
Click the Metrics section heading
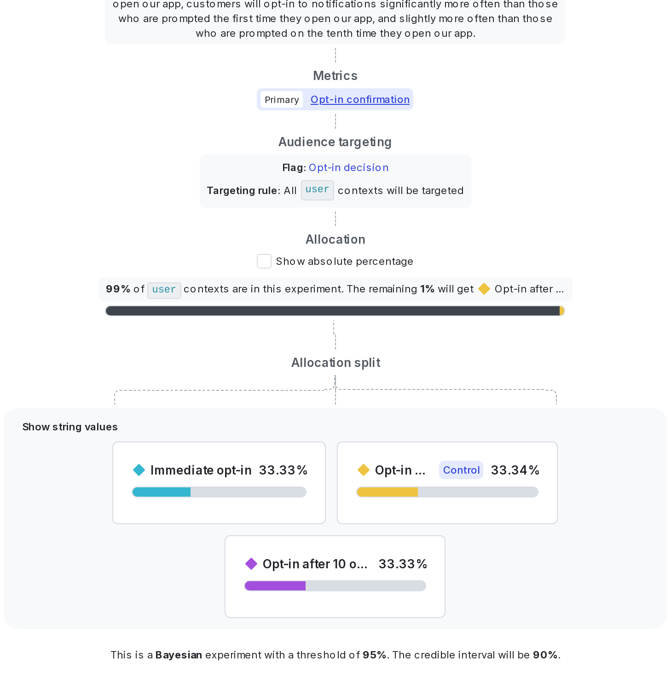click(335, 75)
